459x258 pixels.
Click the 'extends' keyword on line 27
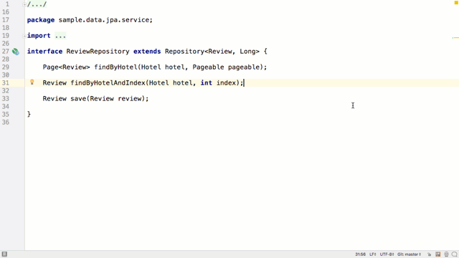(x=147, y=52)
